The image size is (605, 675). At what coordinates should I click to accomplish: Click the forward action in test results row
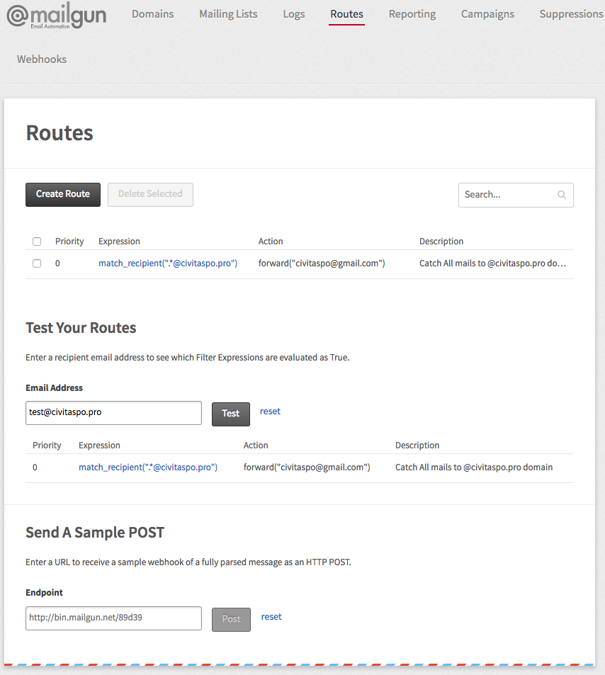coord(307,467)
